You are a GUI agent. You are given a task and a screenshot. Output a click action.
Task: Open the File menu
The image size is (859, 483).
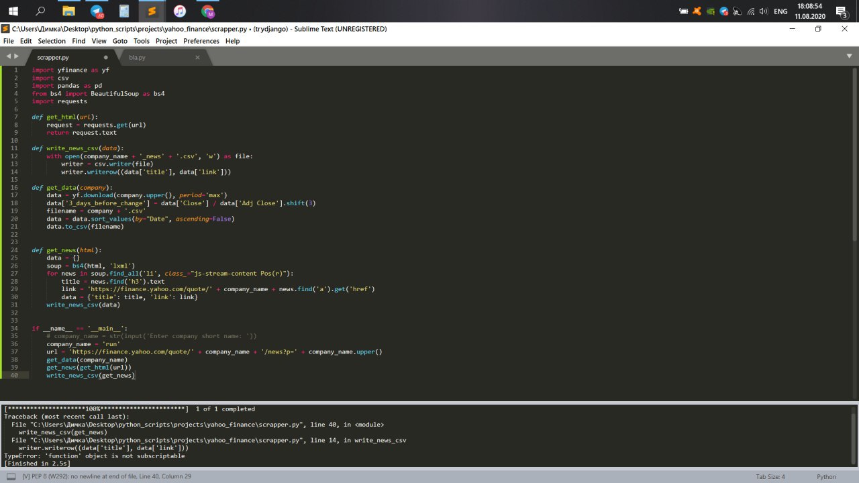8,41
